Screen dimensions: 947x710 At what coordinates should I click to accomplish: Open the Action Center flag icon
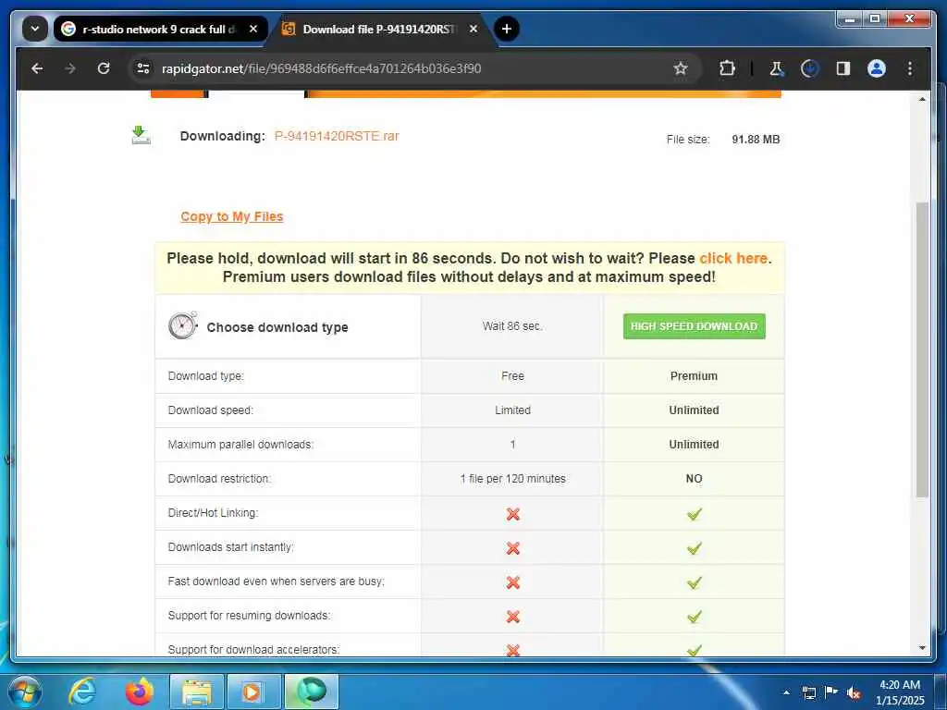click(831, 692)
